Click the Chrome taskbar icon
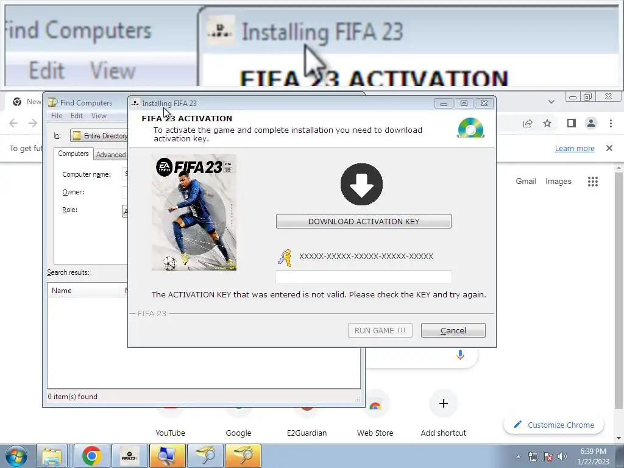This screenshot has width=624, height=468. [x=91, y=456]
